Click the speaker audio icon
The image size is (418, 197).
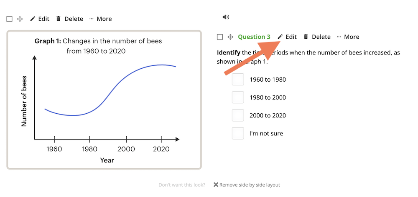[226, 17]
